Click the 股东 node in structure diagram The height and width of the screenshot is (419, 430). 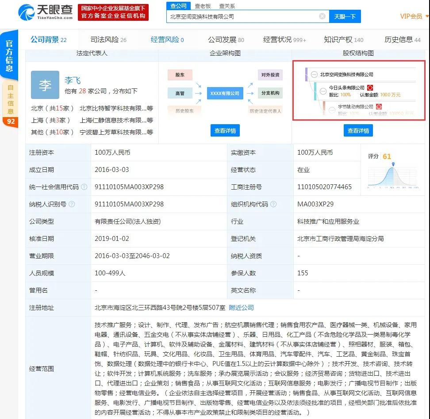(180, 75)
